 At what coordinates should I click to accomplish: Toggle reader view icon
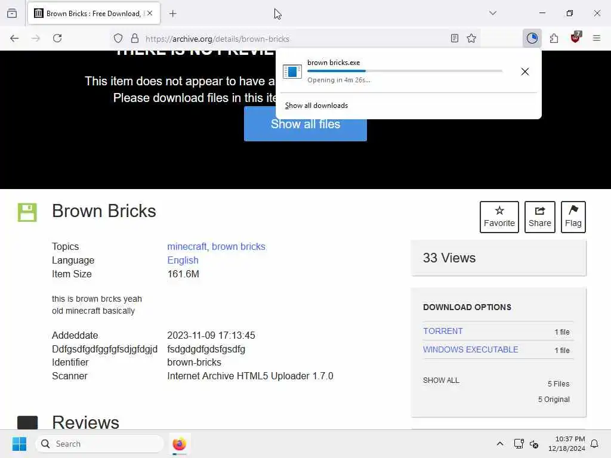point(454,38)
